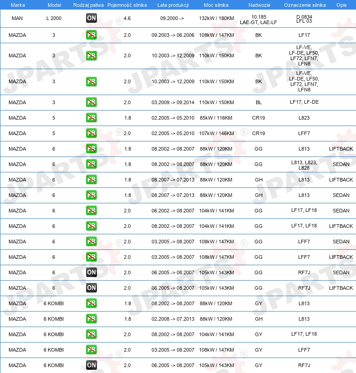Image resolution: width=356 pixels, height=373 pixels.
Task: Click the L813, L823, L828 engine code cell
Action: 304,165
